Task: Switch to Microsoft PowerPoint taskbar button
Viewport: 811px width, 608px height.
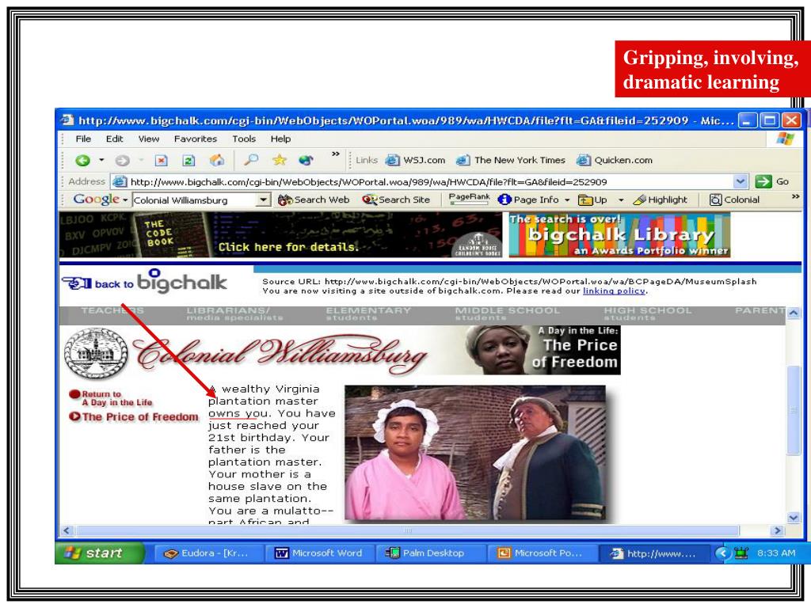Action: pos(542,553)
